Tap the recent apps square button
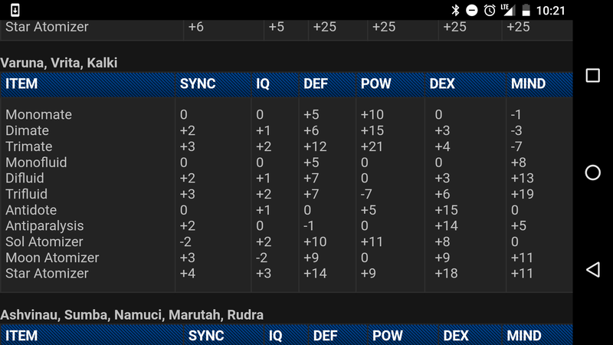 tap(592, 75)
